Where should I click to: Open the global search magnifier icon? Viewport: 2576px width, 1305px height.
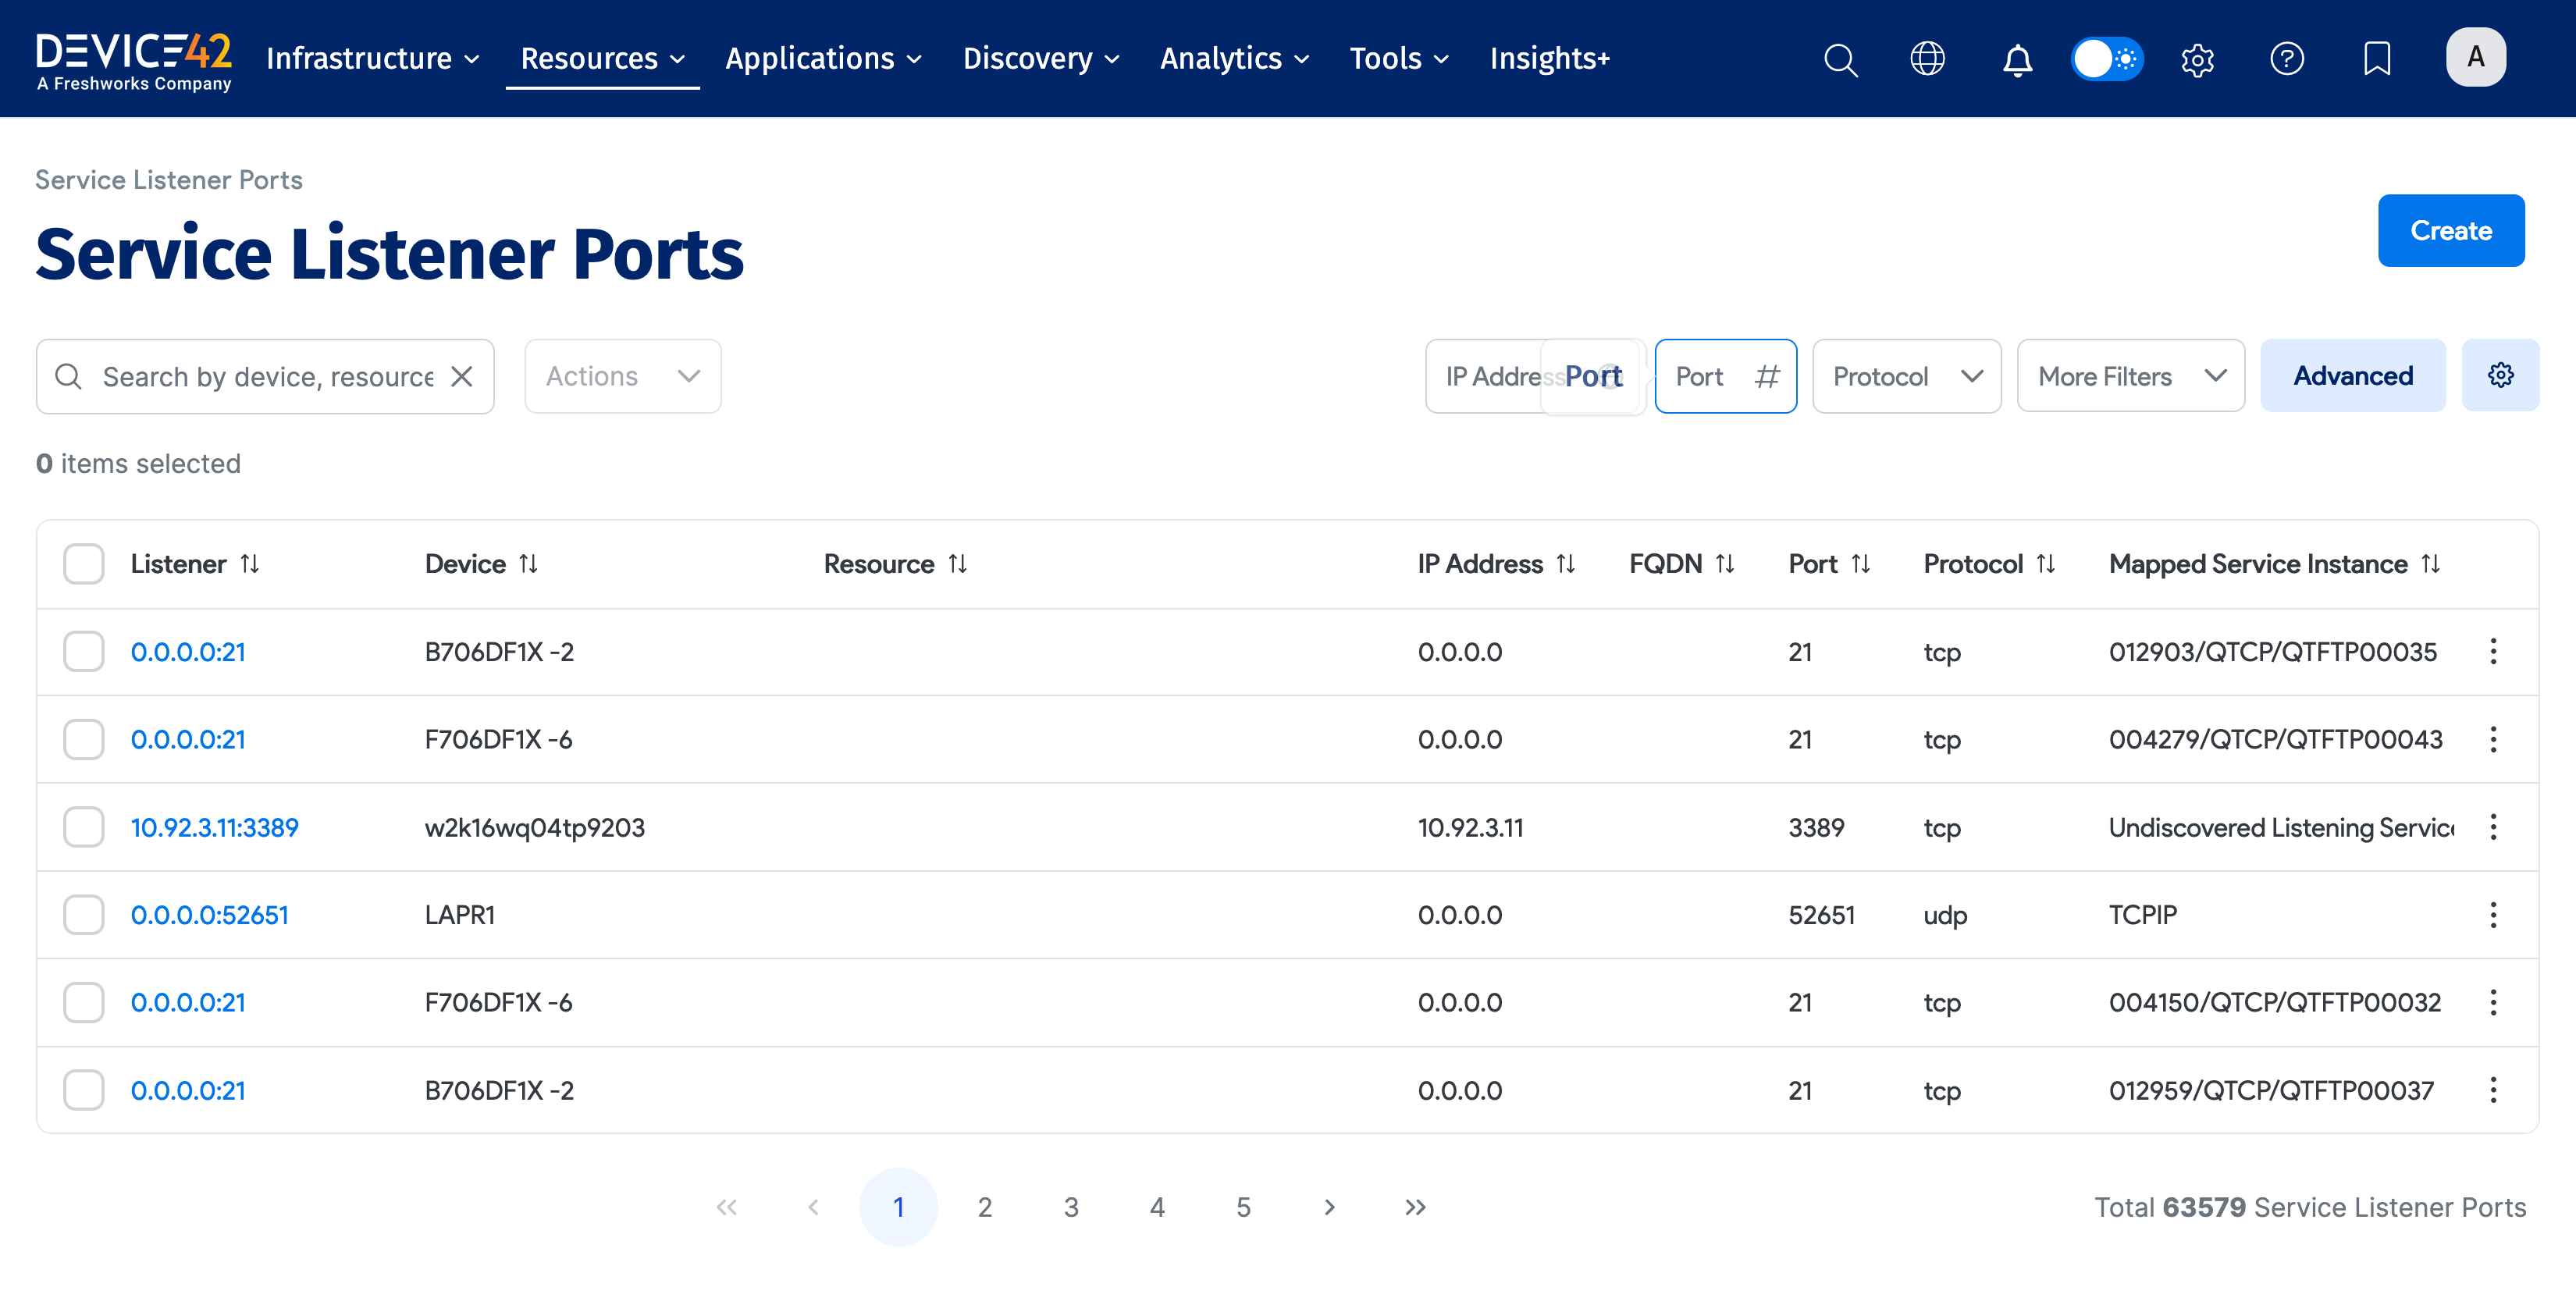point(1840,59)
